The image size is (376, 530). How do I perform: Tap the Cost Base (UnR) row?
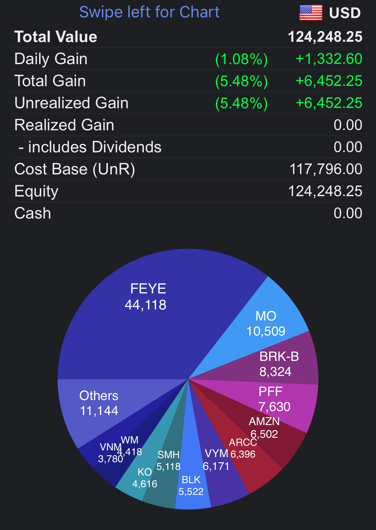pos(188,169)
